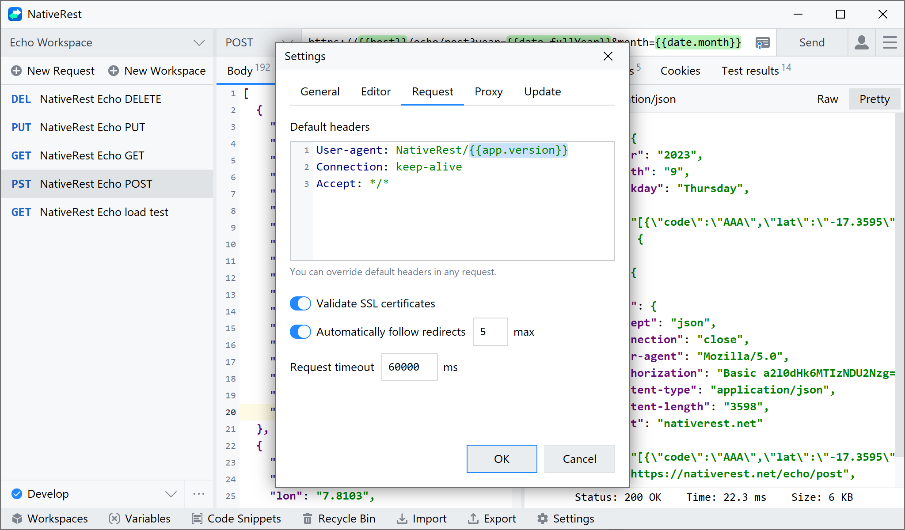Select NativeRest Echo load test request
This screenshot has height=530, width=905.
[107, 212]
